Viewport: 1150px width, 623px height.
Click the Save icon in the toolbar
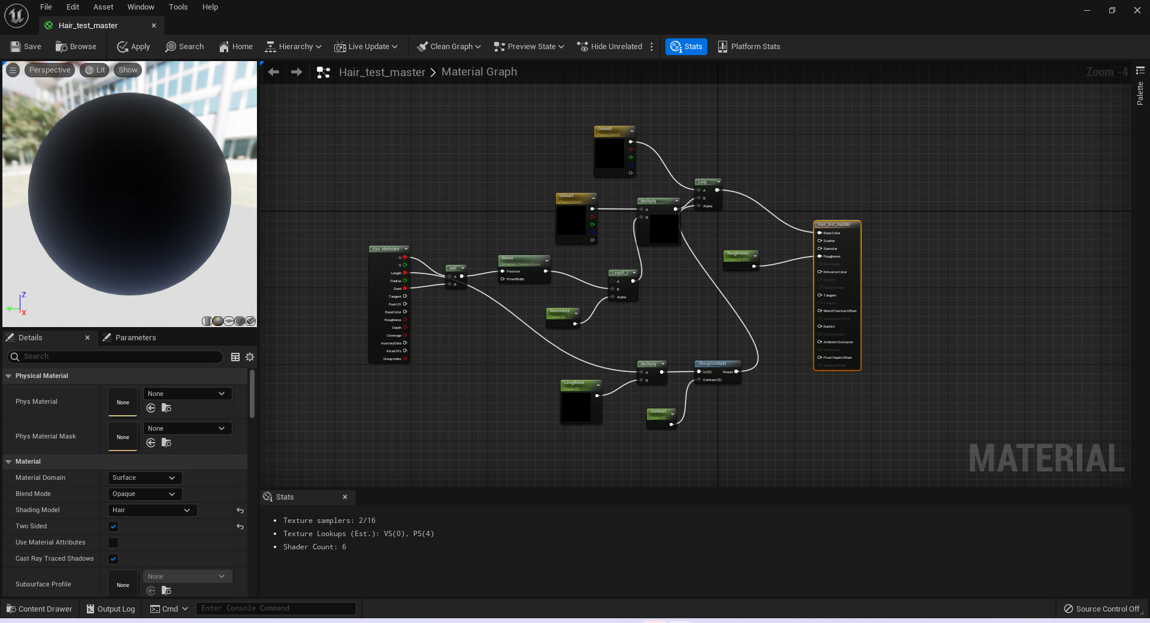pos(14,46)
